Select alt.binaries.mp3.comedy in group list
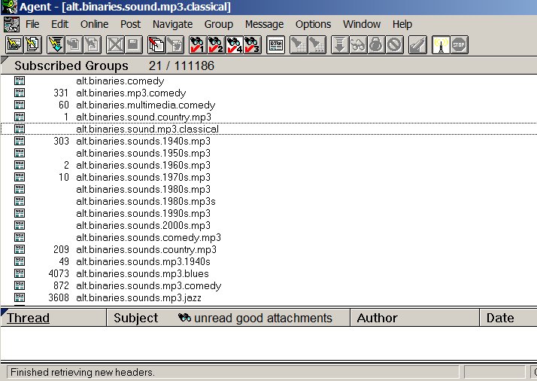 (130, 93)
